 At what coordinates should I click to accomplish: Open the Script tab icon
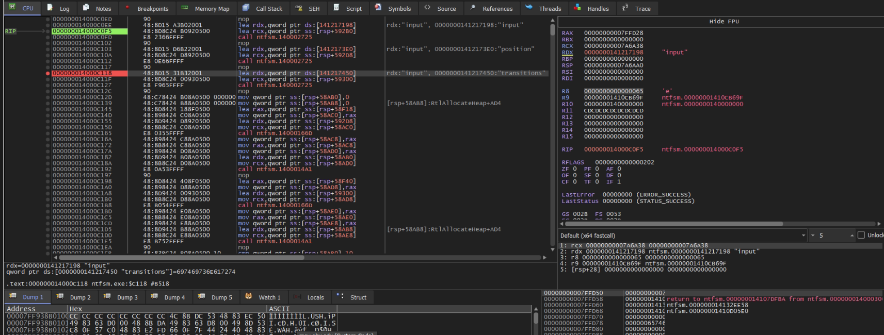pyautogui.click(x=336, y=8)
